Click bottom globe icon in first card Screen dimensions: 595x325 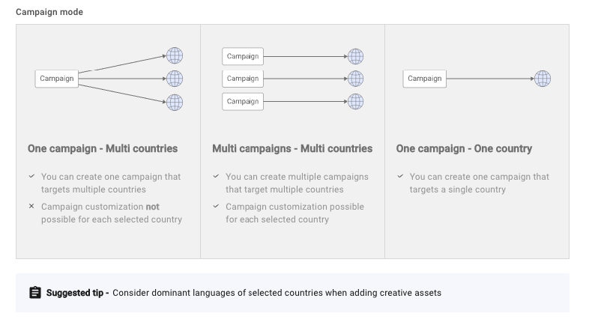(x=175, y=102)
